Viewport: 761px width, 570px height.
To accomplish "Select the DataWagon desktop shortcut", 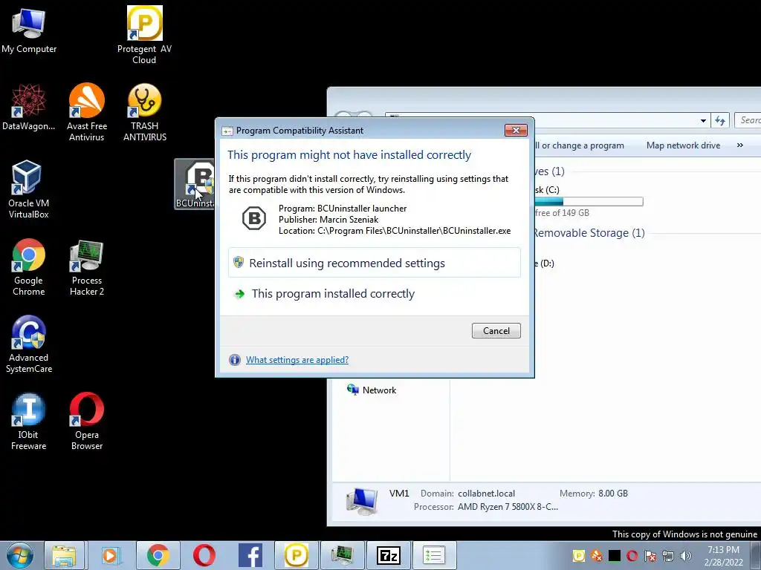I will pos(28,107).
